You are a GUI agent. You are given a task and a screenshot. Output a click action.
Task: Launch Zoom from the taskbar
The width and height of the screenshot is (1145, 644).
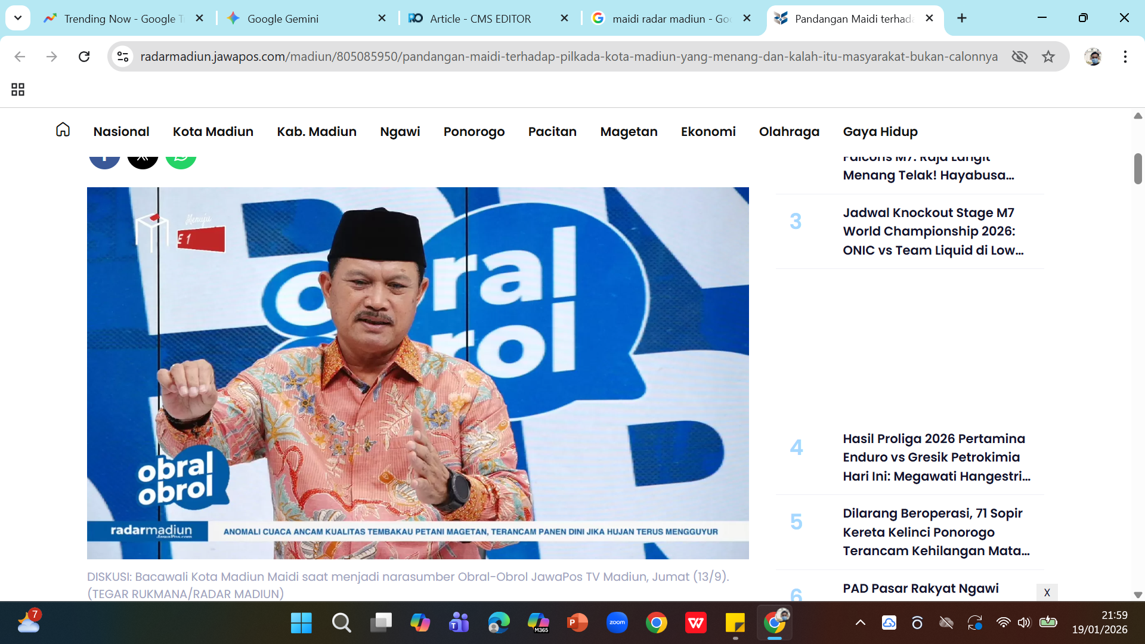click(x=617, y=623)
